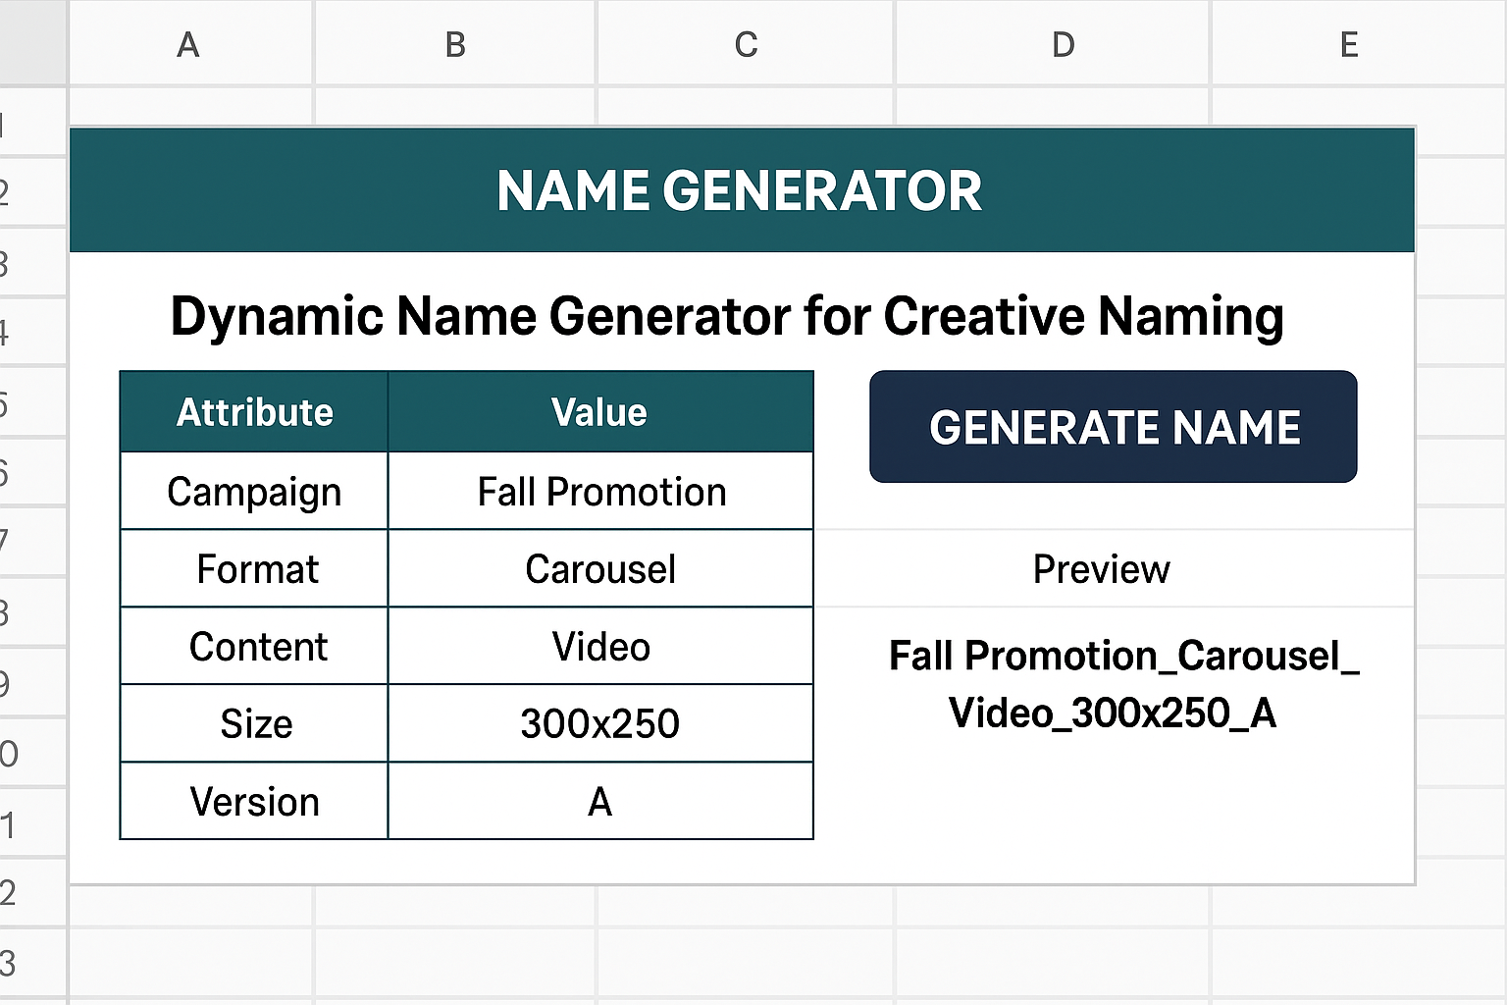Select the Content attribute cell
1507x1005 pixels.
pyautogui.click(x=254, y=646)
